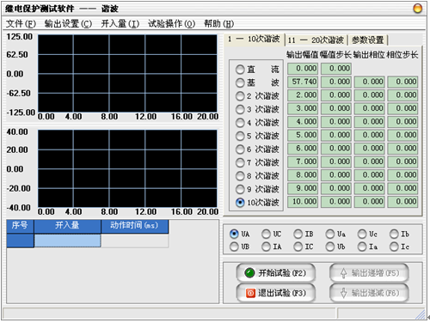Click the down arrow output decrease icon
430x323 pixels.
pyautogui.click(x=343, y=293)
